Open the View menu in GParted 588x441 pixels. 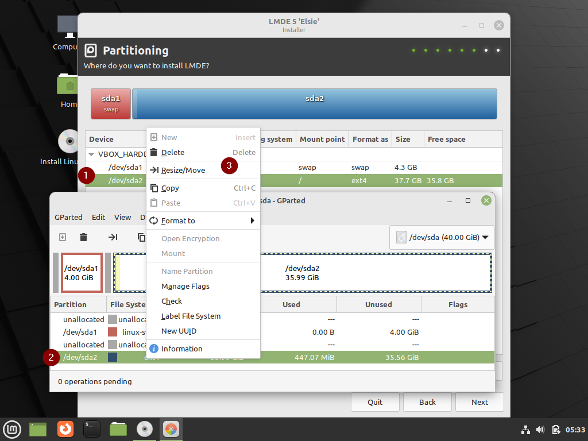point(123,217)
